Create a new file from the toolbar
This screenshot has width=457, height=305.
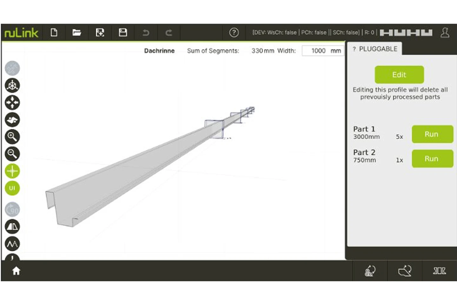point(54,32)
